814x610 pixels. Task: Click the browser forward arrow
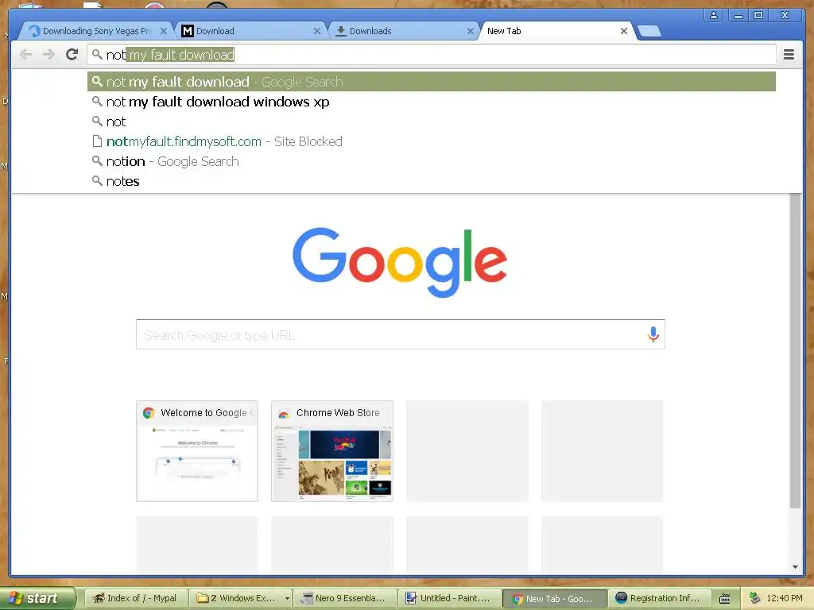48,55
